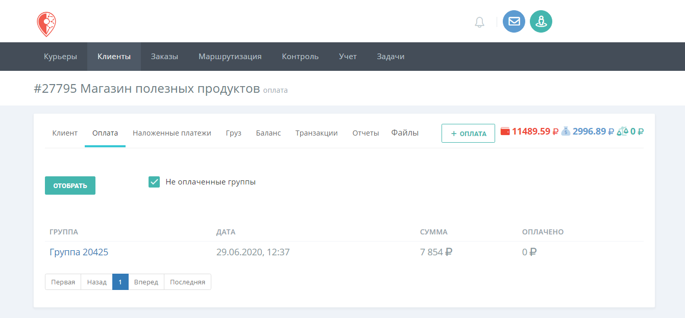Click the ГРУППА column header
Viewport: 685px width, 318px height.
pyautogui.click(x=64, y=232)
